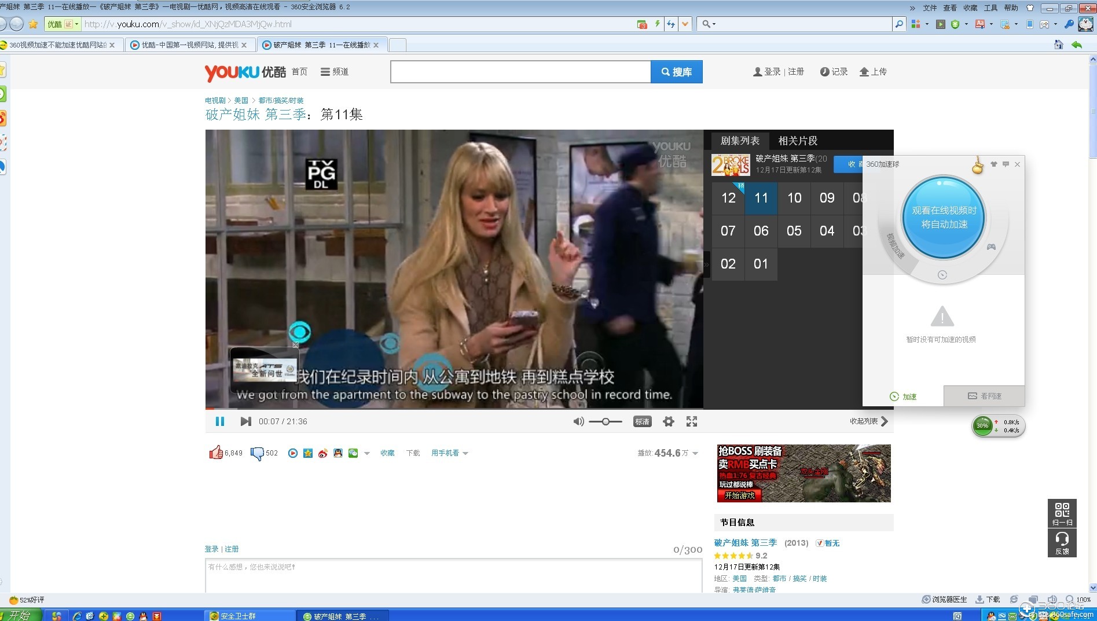Screen dimensions: 1097x621
Task: Share the video to QQ
Action: 338,453
